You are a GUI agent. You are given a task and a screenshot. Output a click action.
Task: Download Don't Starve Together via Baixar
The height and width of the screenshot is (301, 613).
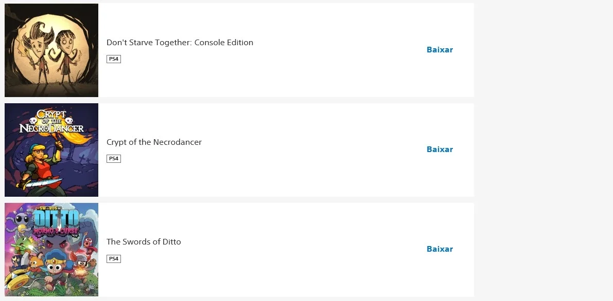tap(440, 50)
